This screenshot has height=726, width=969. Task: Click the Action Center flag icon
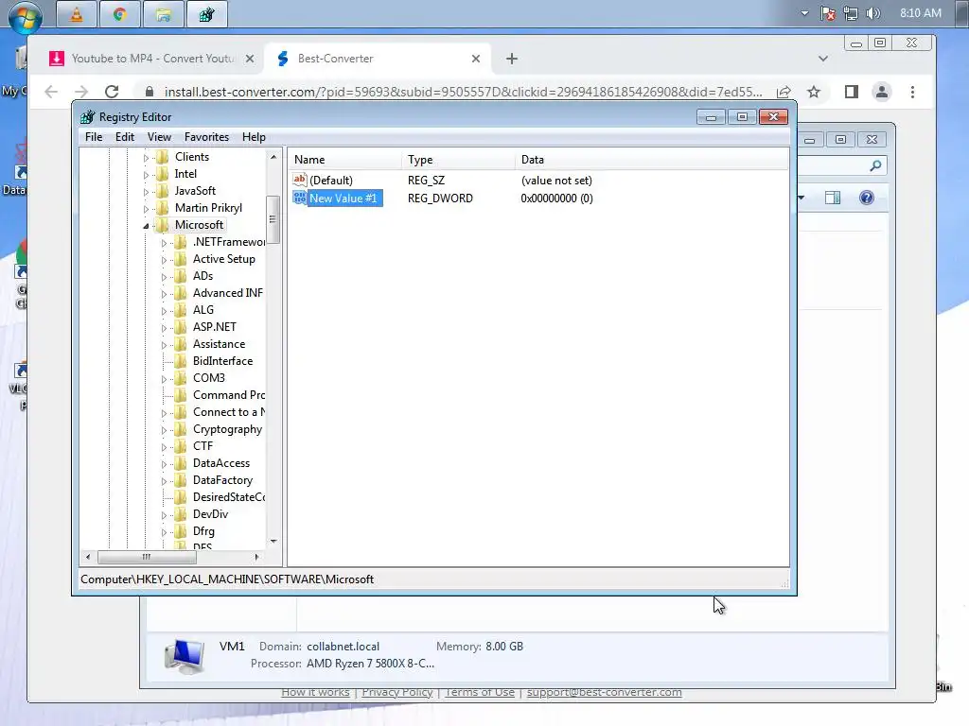point(828,13)
